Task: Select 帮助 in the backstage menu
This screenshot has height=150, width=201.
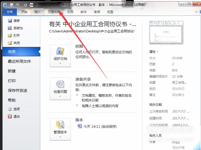Action: (12, 100)
